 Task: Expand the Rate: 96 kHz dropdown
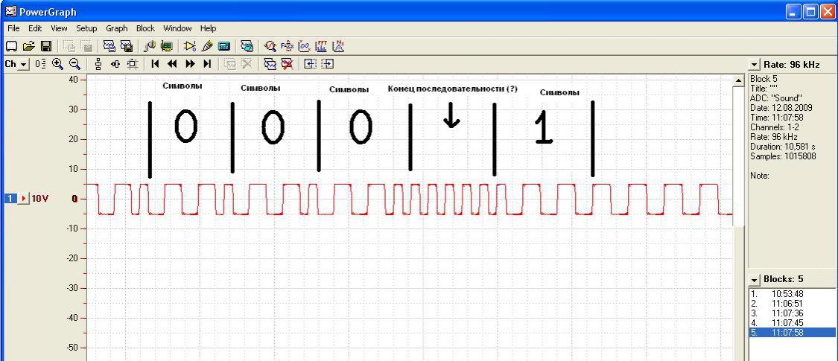(755, 65)
